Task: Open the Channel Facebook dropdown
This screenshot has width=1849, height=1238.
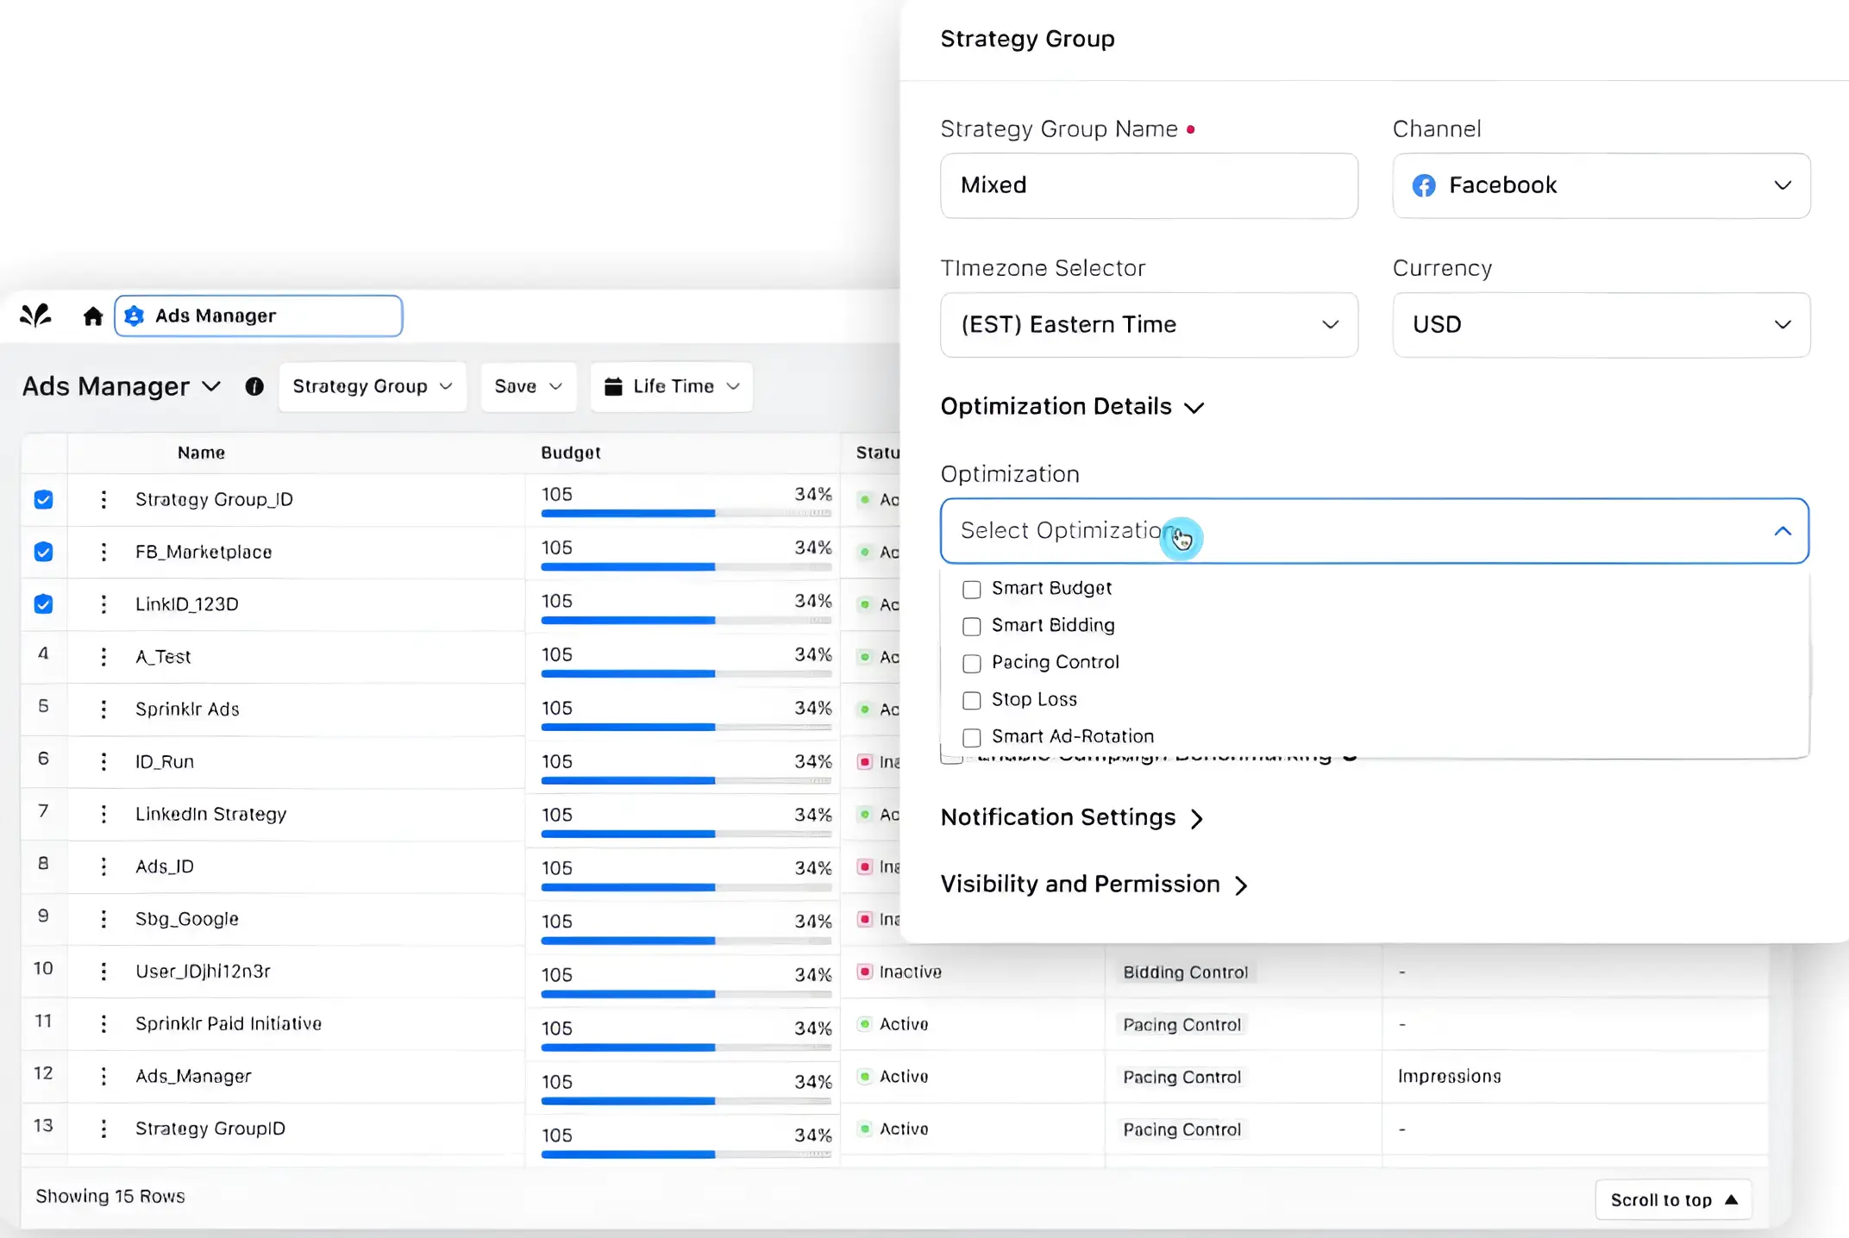Action: pyautogui.click(x=1601, y=185)
